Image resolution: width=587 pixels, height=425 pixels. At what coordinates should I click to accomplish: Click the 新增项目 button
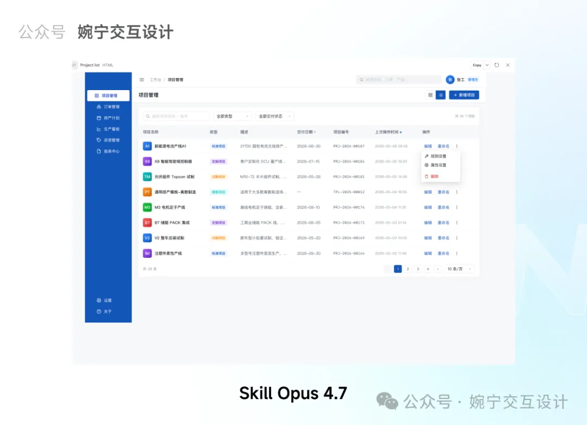tap(464, 96)
